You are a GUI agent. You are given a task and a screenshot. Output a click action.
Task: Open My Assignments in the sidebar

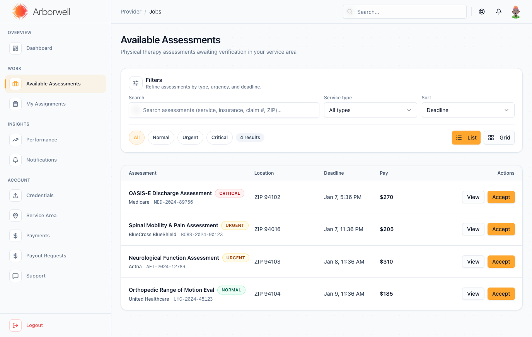[46, 104]
